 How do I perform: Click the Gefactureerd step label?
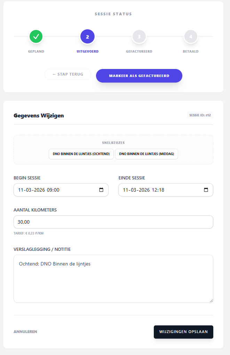click(x=139, y=51)
